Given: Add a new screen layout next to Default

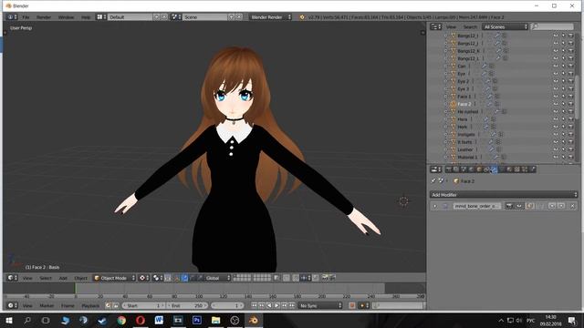Looking at the screenshot, I should [157, 17].
